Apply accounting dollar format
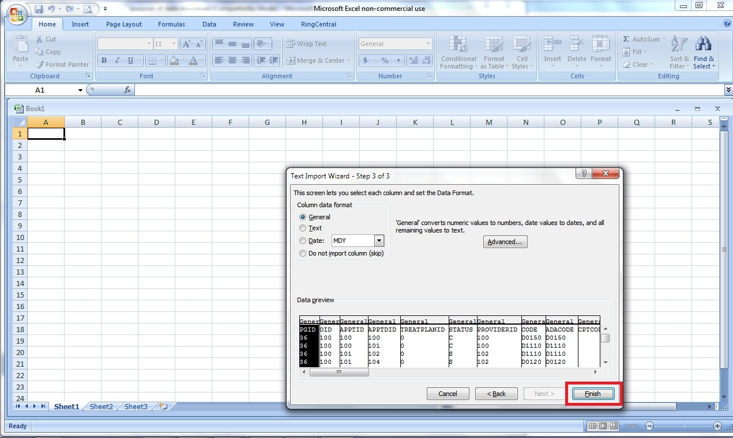Viewport: 733px width, 438px height. coord(364,60)
